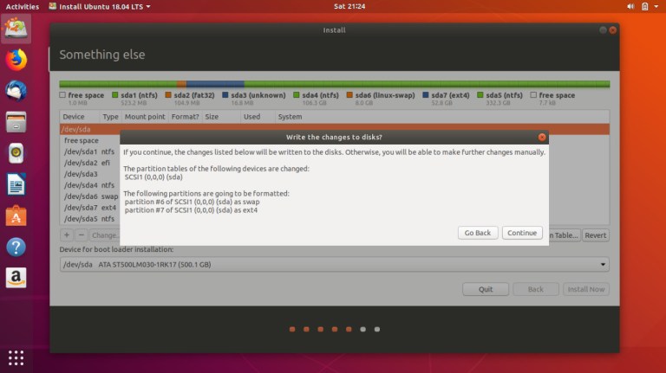
Task: Click the add partition plus button
Action: 67,235
